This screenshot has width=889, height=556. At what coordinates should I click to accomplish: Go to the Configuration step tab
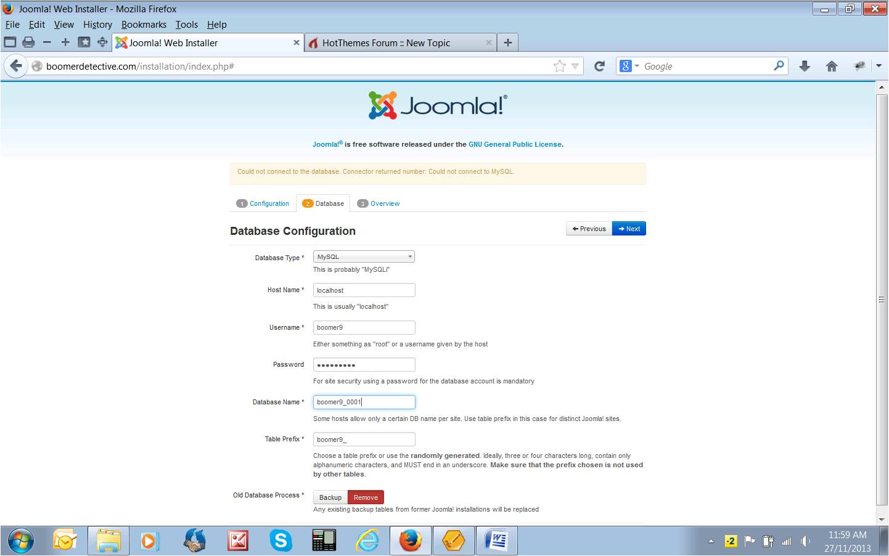(263, 203)
